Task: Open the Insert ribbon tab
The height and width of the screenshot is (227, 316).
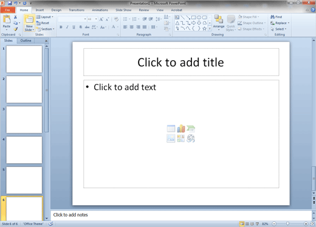Action: (39, 10)
